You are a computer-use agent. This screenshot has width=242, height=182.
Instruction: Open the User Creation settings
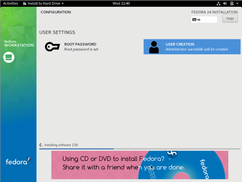coord(192,47)
